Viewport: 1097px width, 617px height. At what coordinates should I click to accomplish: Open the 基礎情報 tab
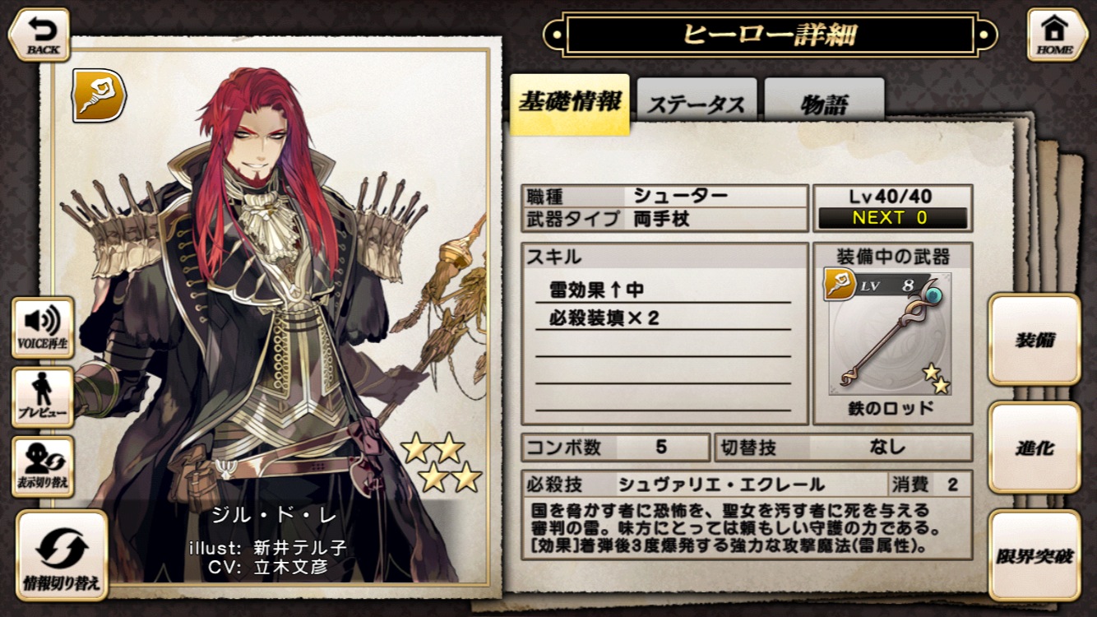(570, 104)
